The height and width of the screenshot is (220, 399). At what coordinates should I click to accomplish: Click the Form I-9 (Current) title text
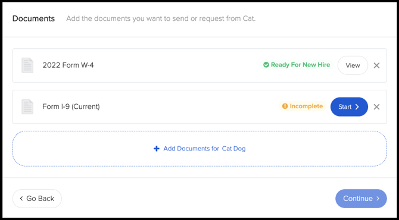[71, 106]
